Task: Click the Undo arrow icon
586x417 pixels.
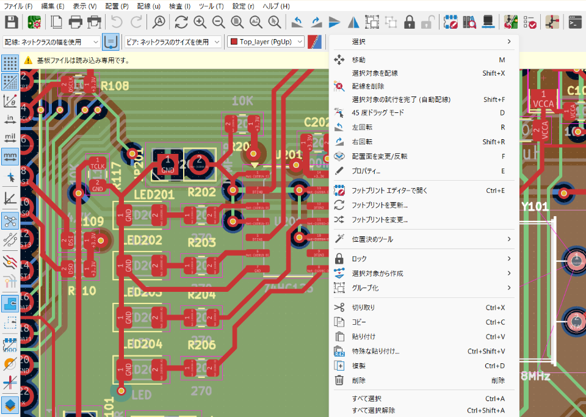Action: click(117, 23)
